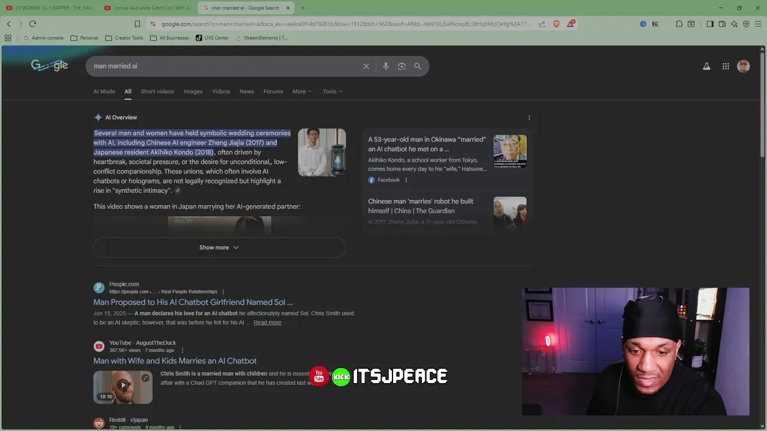Viewport: 767px width, 431px height.
Task: Open Brave Rewards triangle icon
Action: click(571, 24)
